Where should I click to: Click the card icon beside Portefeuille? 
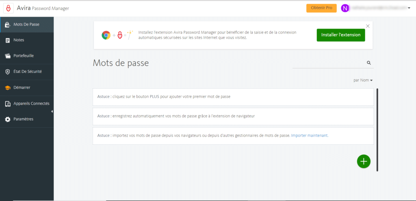tap(8, 56)
